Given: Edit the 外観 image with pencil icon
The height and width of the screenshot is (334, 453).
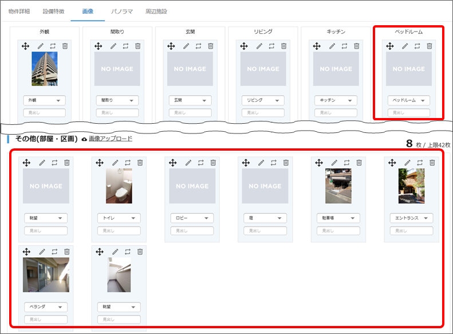Looking at the screenshot, I should point(41,46).
